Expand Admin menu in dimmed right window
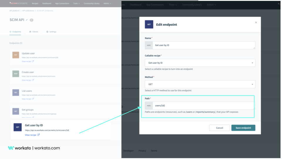 coord(211,5)
